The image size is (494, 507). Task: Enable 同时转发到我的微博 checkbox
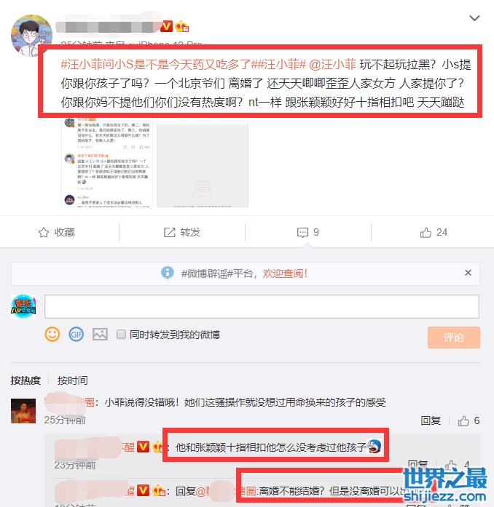click(121, 335)
